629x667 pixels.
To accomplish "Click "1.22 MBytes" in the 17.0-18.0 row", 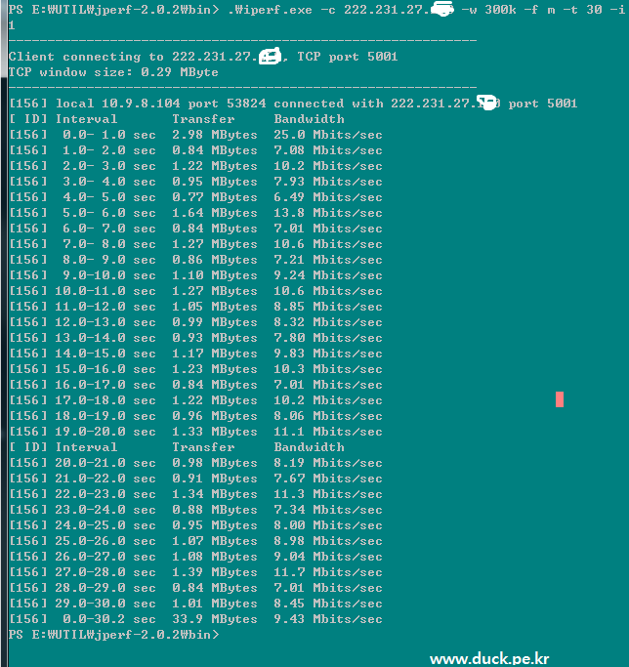I will pos(215,400).
